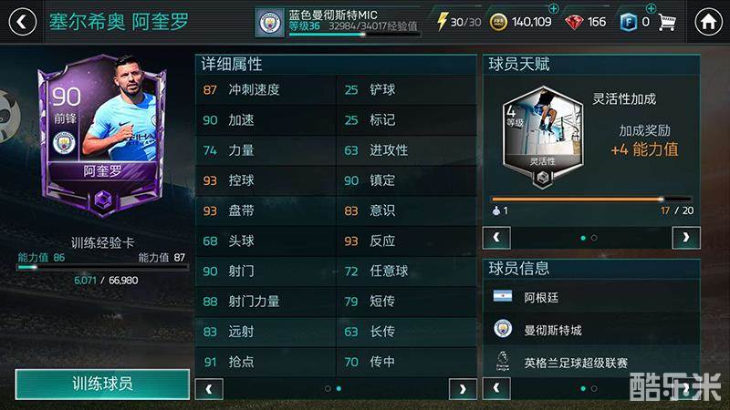This screenshot has height=410, width=730.
Task: Go to next 详细属性 page arrow
Action: click(x=463, y=389)
